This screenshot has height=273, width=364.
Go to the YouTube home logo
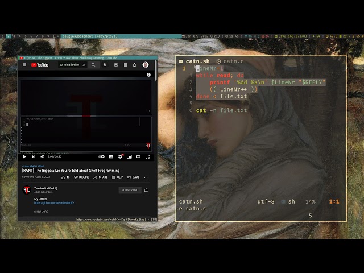pyautogui.click(x=40, y=65)
